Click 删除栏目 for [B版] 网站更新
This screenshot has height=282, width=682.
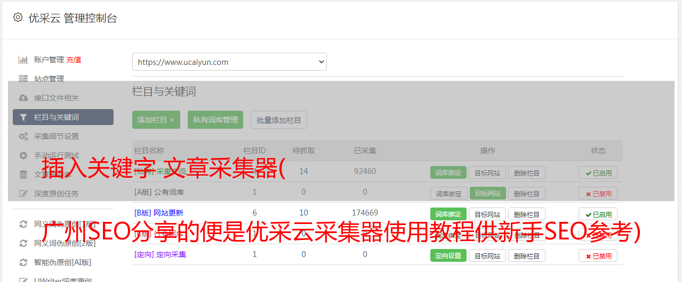point(526,214)
